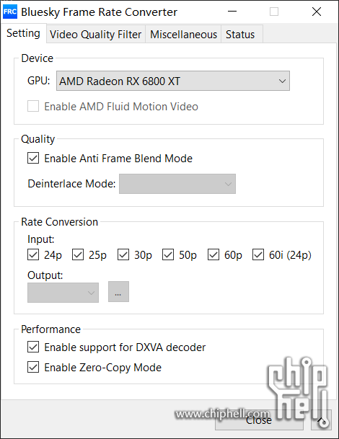339x439 pixels.
Task: Toggle Enable Zero-Copy Mode
Action: [x=33, y=367]
